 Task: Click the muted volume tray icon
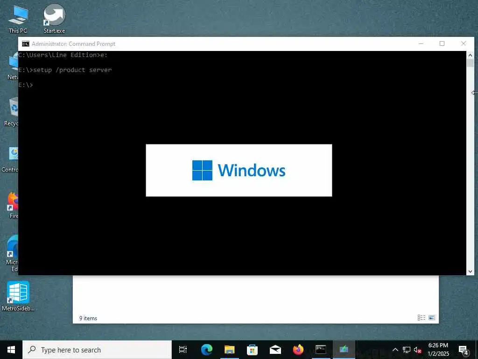418,350
